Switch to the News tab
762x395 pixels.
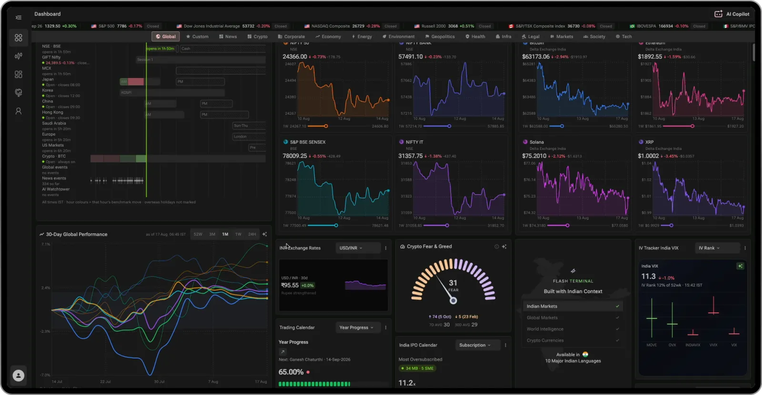click(x=228, y=36)
